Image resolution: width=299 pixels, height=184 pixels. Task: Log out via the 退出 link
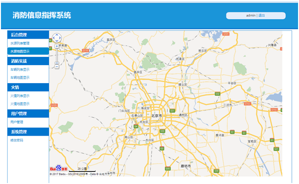click(261, 15)
